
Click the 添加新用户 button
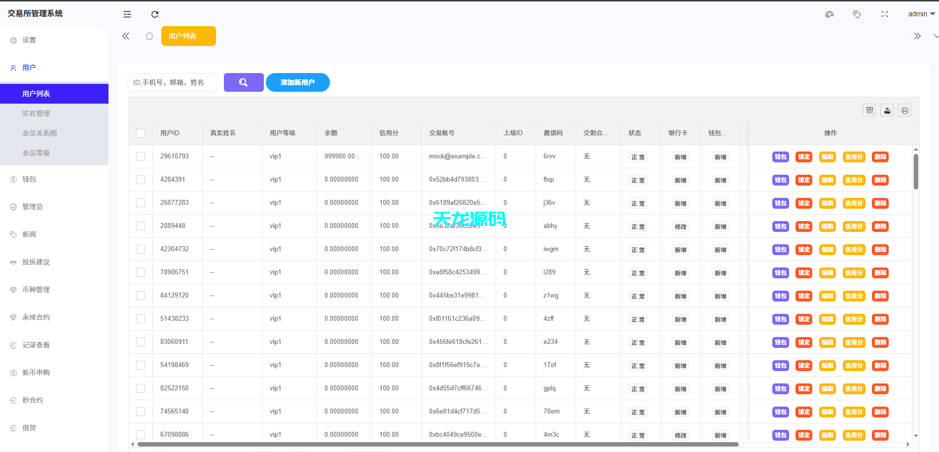pyautogui.click(x=297, y=82)
